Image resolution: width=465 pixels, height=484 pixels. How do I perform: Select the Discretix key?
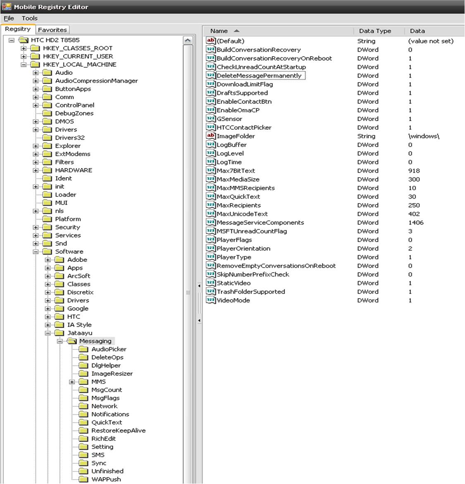[x=80, y=292]
